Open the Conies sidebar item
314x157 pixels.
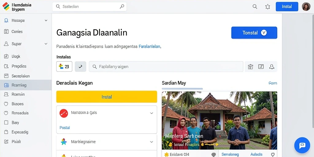point(26,32)
